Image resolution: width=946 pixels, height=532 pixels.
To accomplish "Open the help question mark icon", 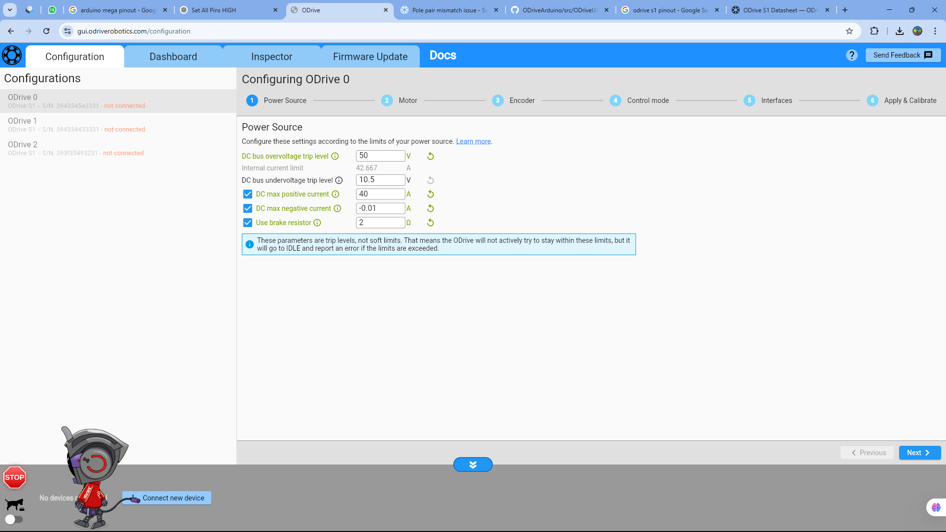I will (x=851, y=55).
